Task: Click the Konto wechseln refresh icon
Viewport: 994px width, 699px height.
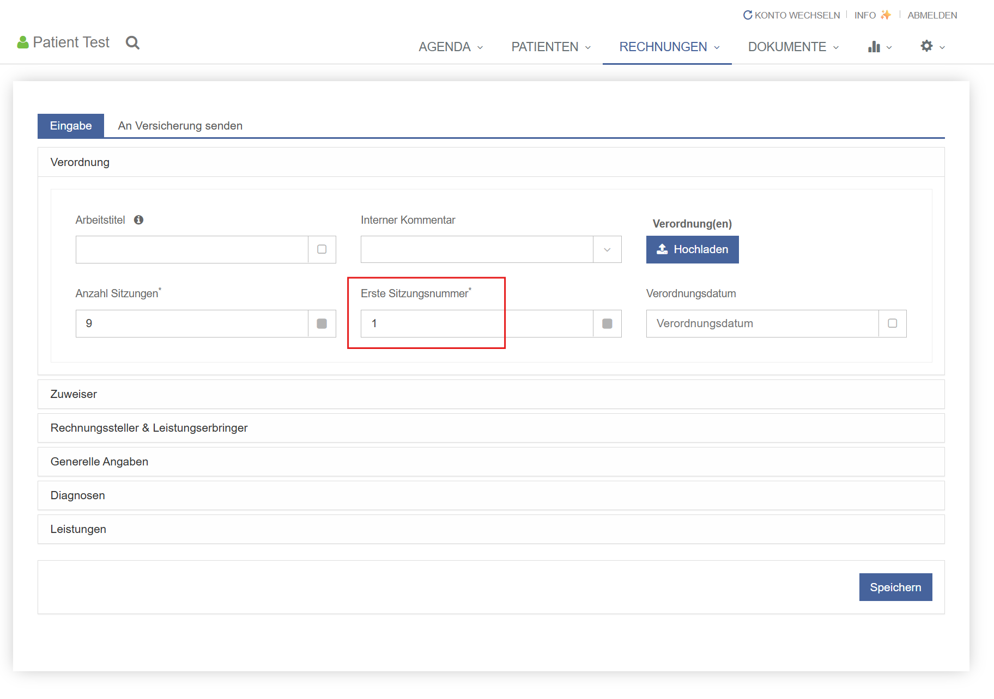Action: coord(748,15)
